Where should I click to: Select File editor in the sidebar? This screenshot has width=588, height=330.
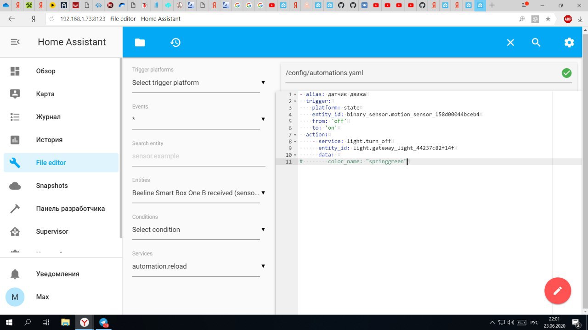[61, 163]
